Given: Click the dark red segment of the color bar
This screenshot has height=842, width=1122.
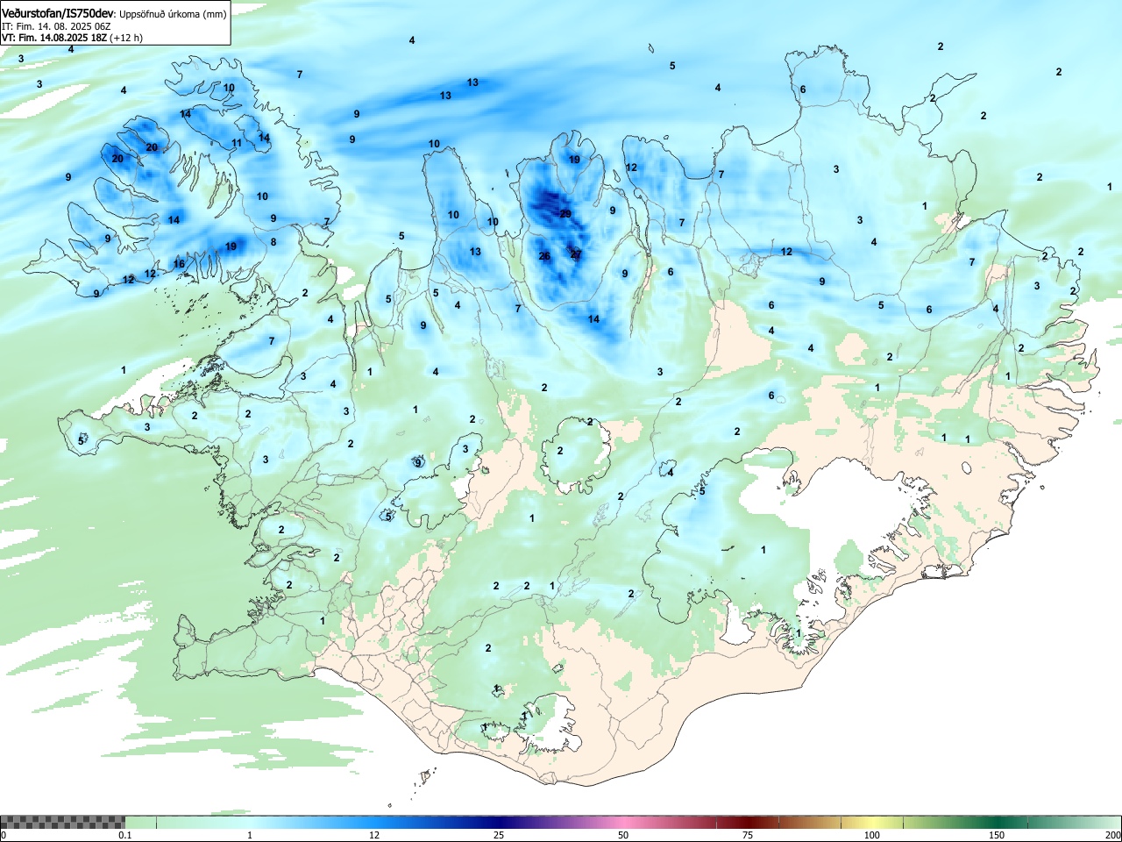Looking at the screenshot, I should tap(747, 822).
